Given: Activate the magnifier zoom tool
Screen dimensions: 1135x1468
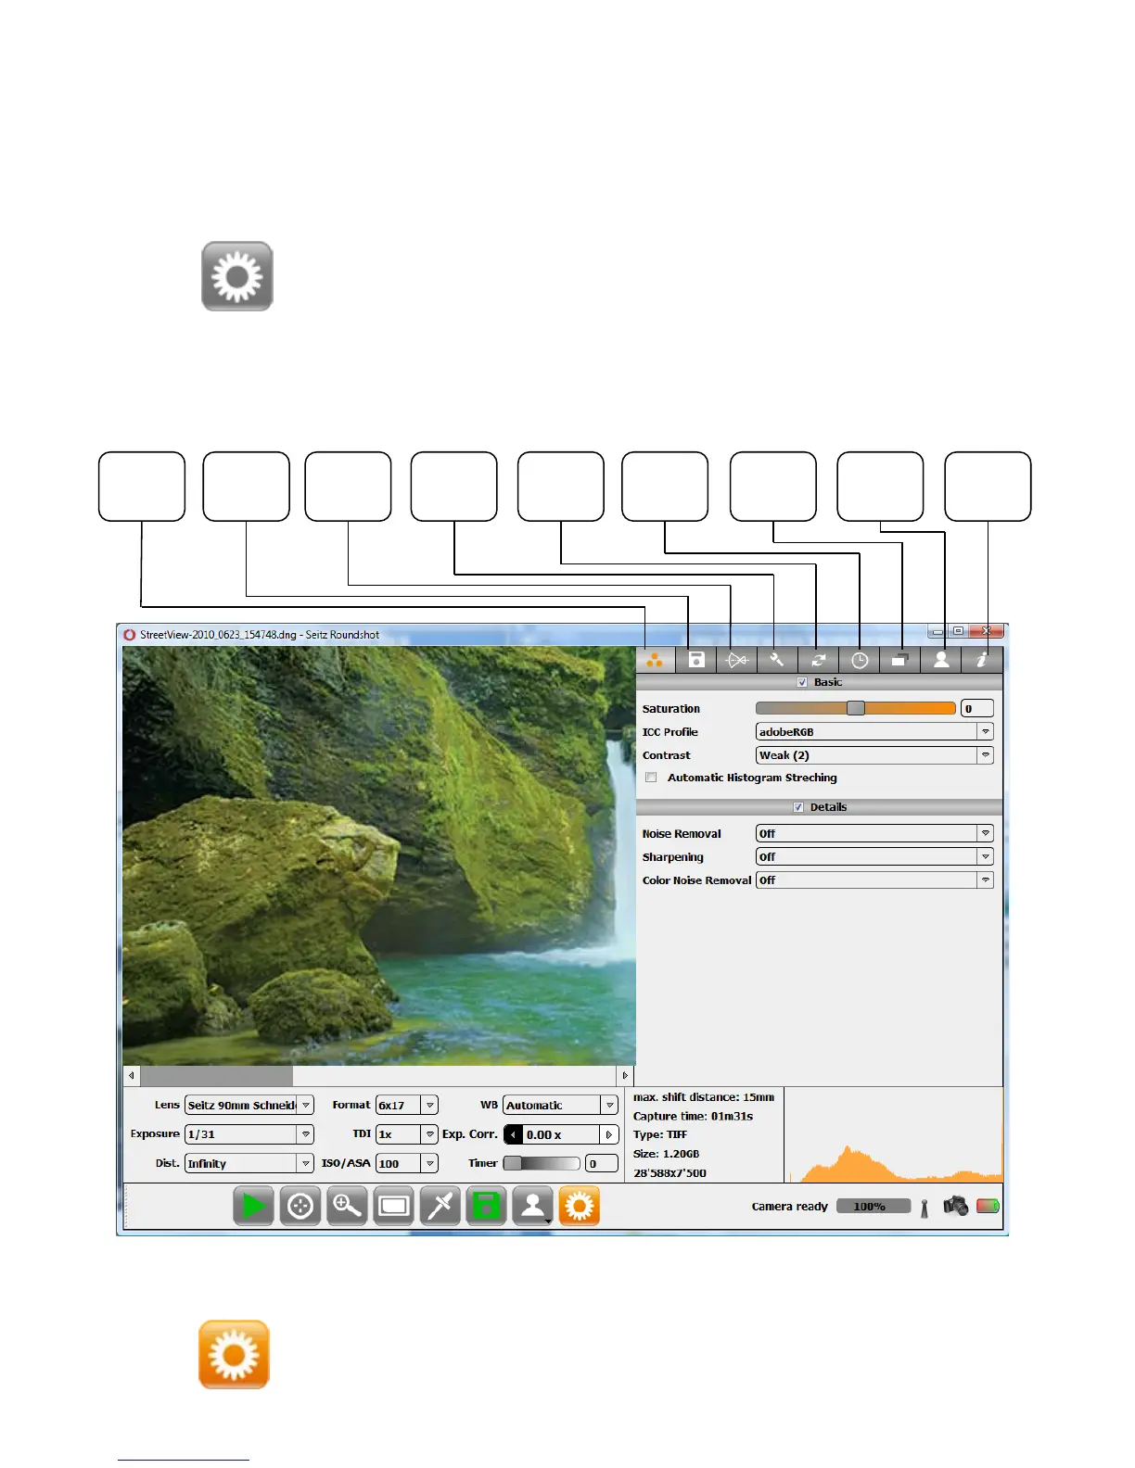Looking at the screenshot, I should click(x=347, y=1206).
